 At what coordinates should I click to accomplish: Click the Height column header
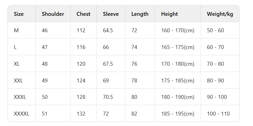(170, 14)
